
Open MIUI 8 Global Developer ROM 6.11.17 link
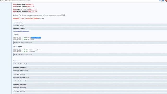point(25,11)
